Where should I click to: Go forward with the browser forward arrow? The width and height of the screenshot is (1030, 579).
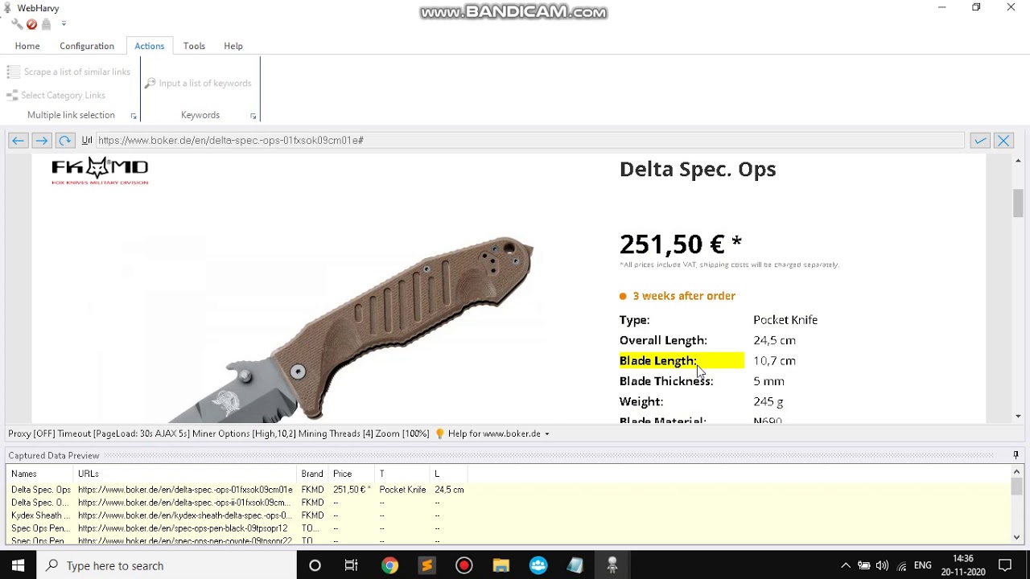click(x=41, y=141)
